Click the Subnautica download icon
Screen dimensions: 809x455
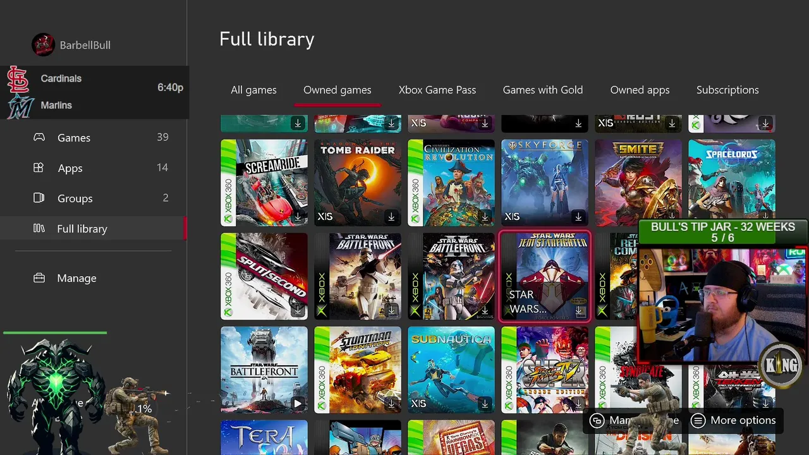click(485, 404)
